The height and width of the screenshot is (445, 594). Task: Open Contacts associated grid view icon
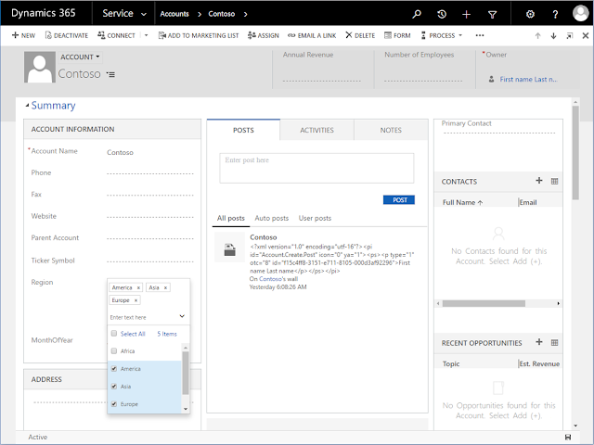pyautogui.click(x=555, y=182)
